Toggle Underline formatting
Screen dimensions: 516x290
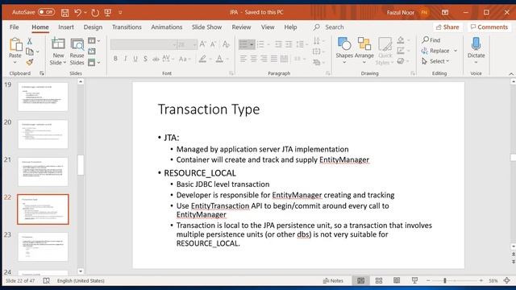pyautogui.click(x=135, y=59)
